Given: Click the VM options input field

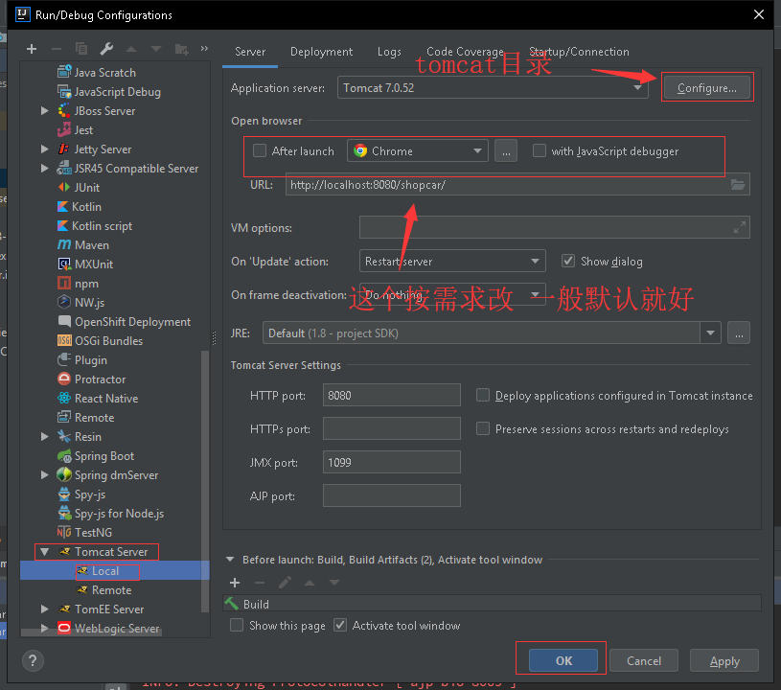Looking at the screenshot, I should (x=555, y=227).
